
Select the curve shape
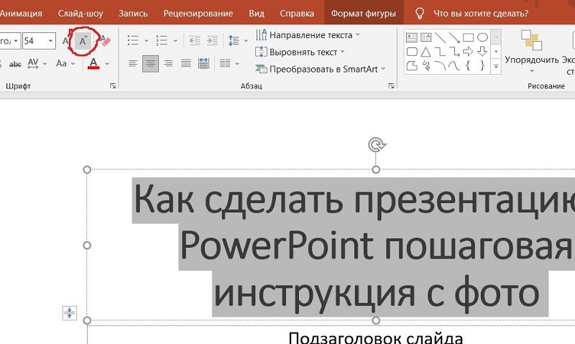coord(454,66)
